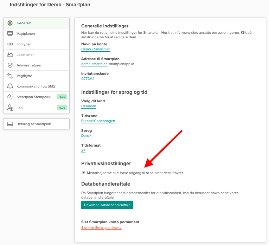Click the Vagtbytte swap arrows icon
Viewport: 269px width, 245px height.
[x=10, y=76]
